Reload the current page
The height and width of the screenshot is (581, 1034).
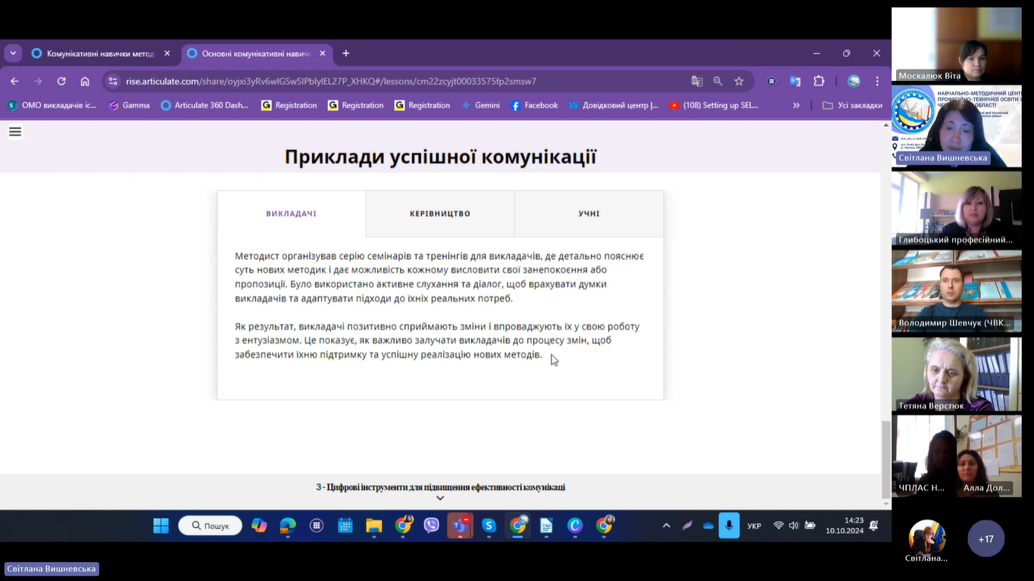coord(61,81)
